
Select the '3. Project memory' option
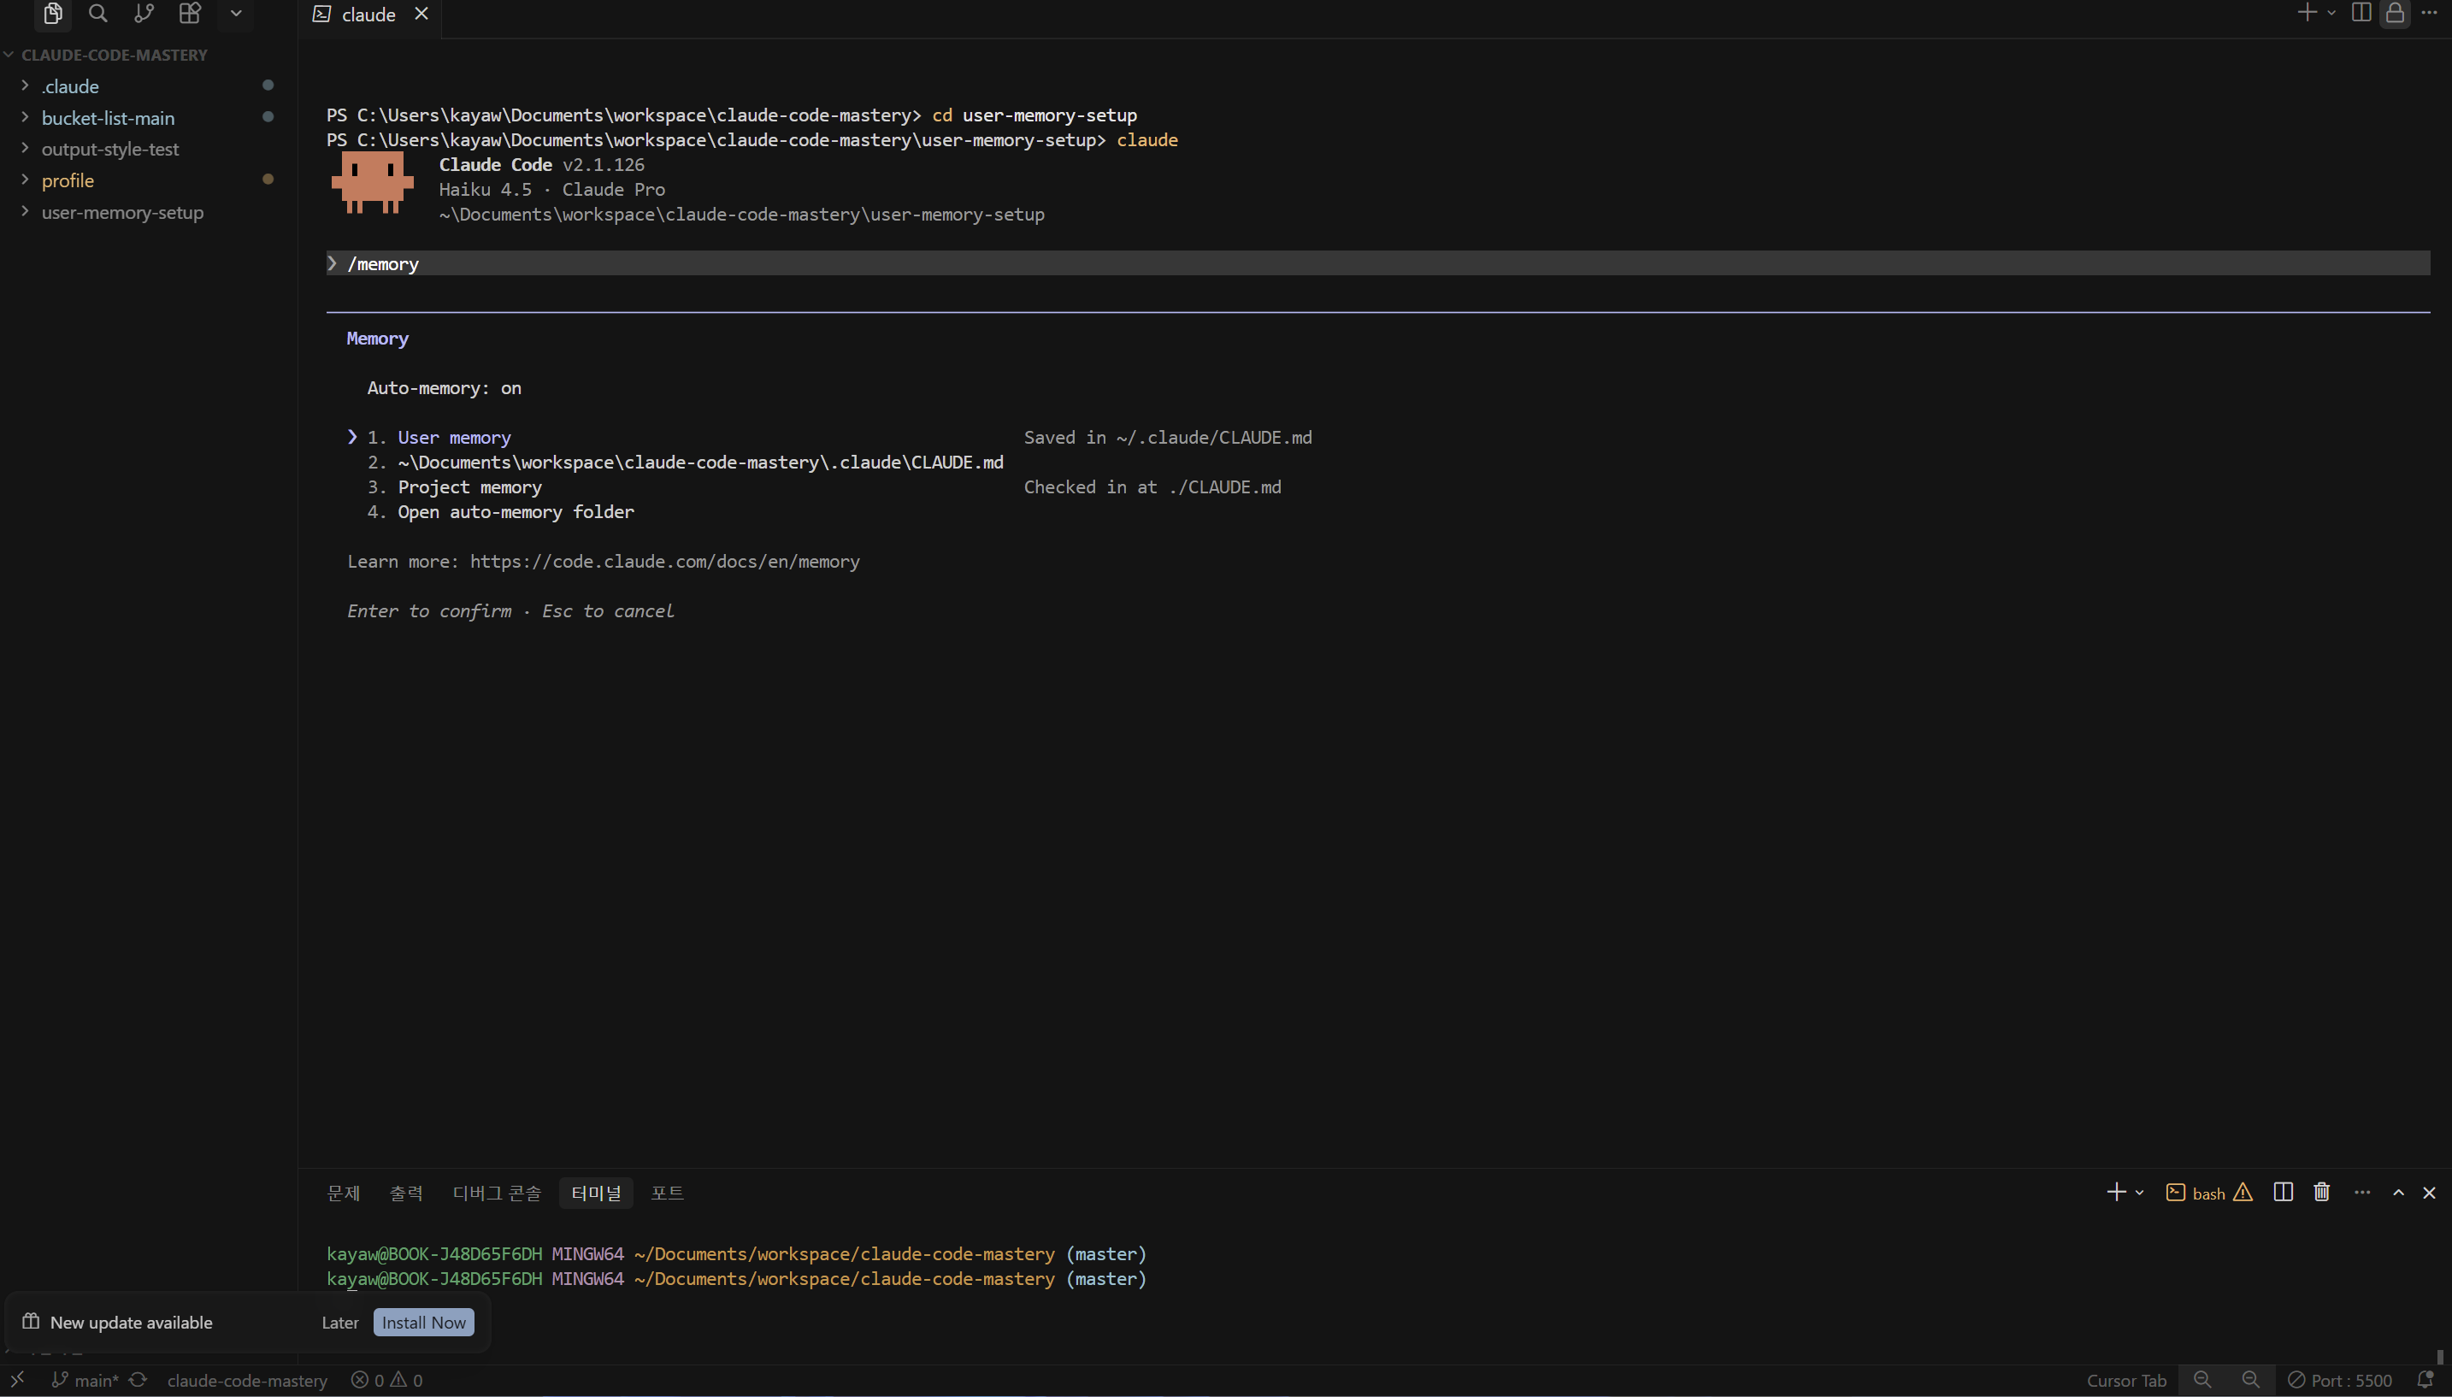(455, 487)
